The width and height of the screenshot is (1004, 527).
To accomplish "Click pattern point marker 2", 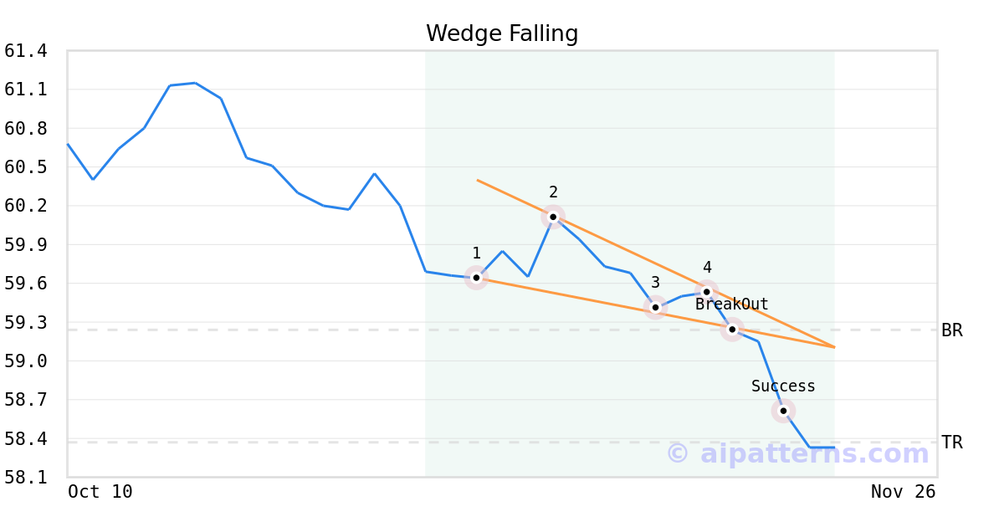I will pyautogui.click(x=553, y=217).
